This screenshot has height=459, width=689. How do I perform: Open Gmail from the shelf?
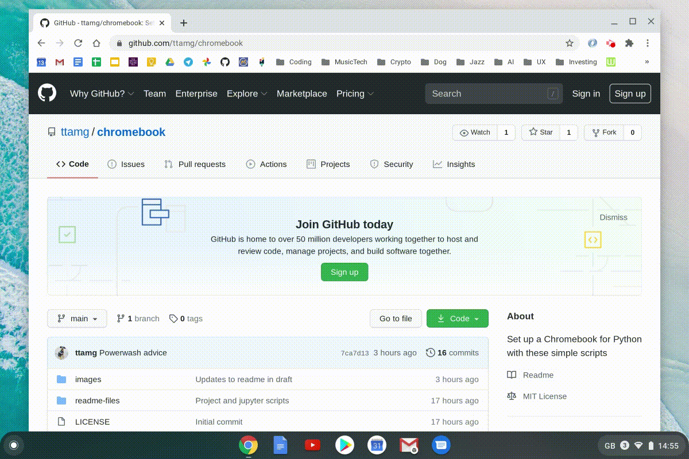(x=409, y=445)
